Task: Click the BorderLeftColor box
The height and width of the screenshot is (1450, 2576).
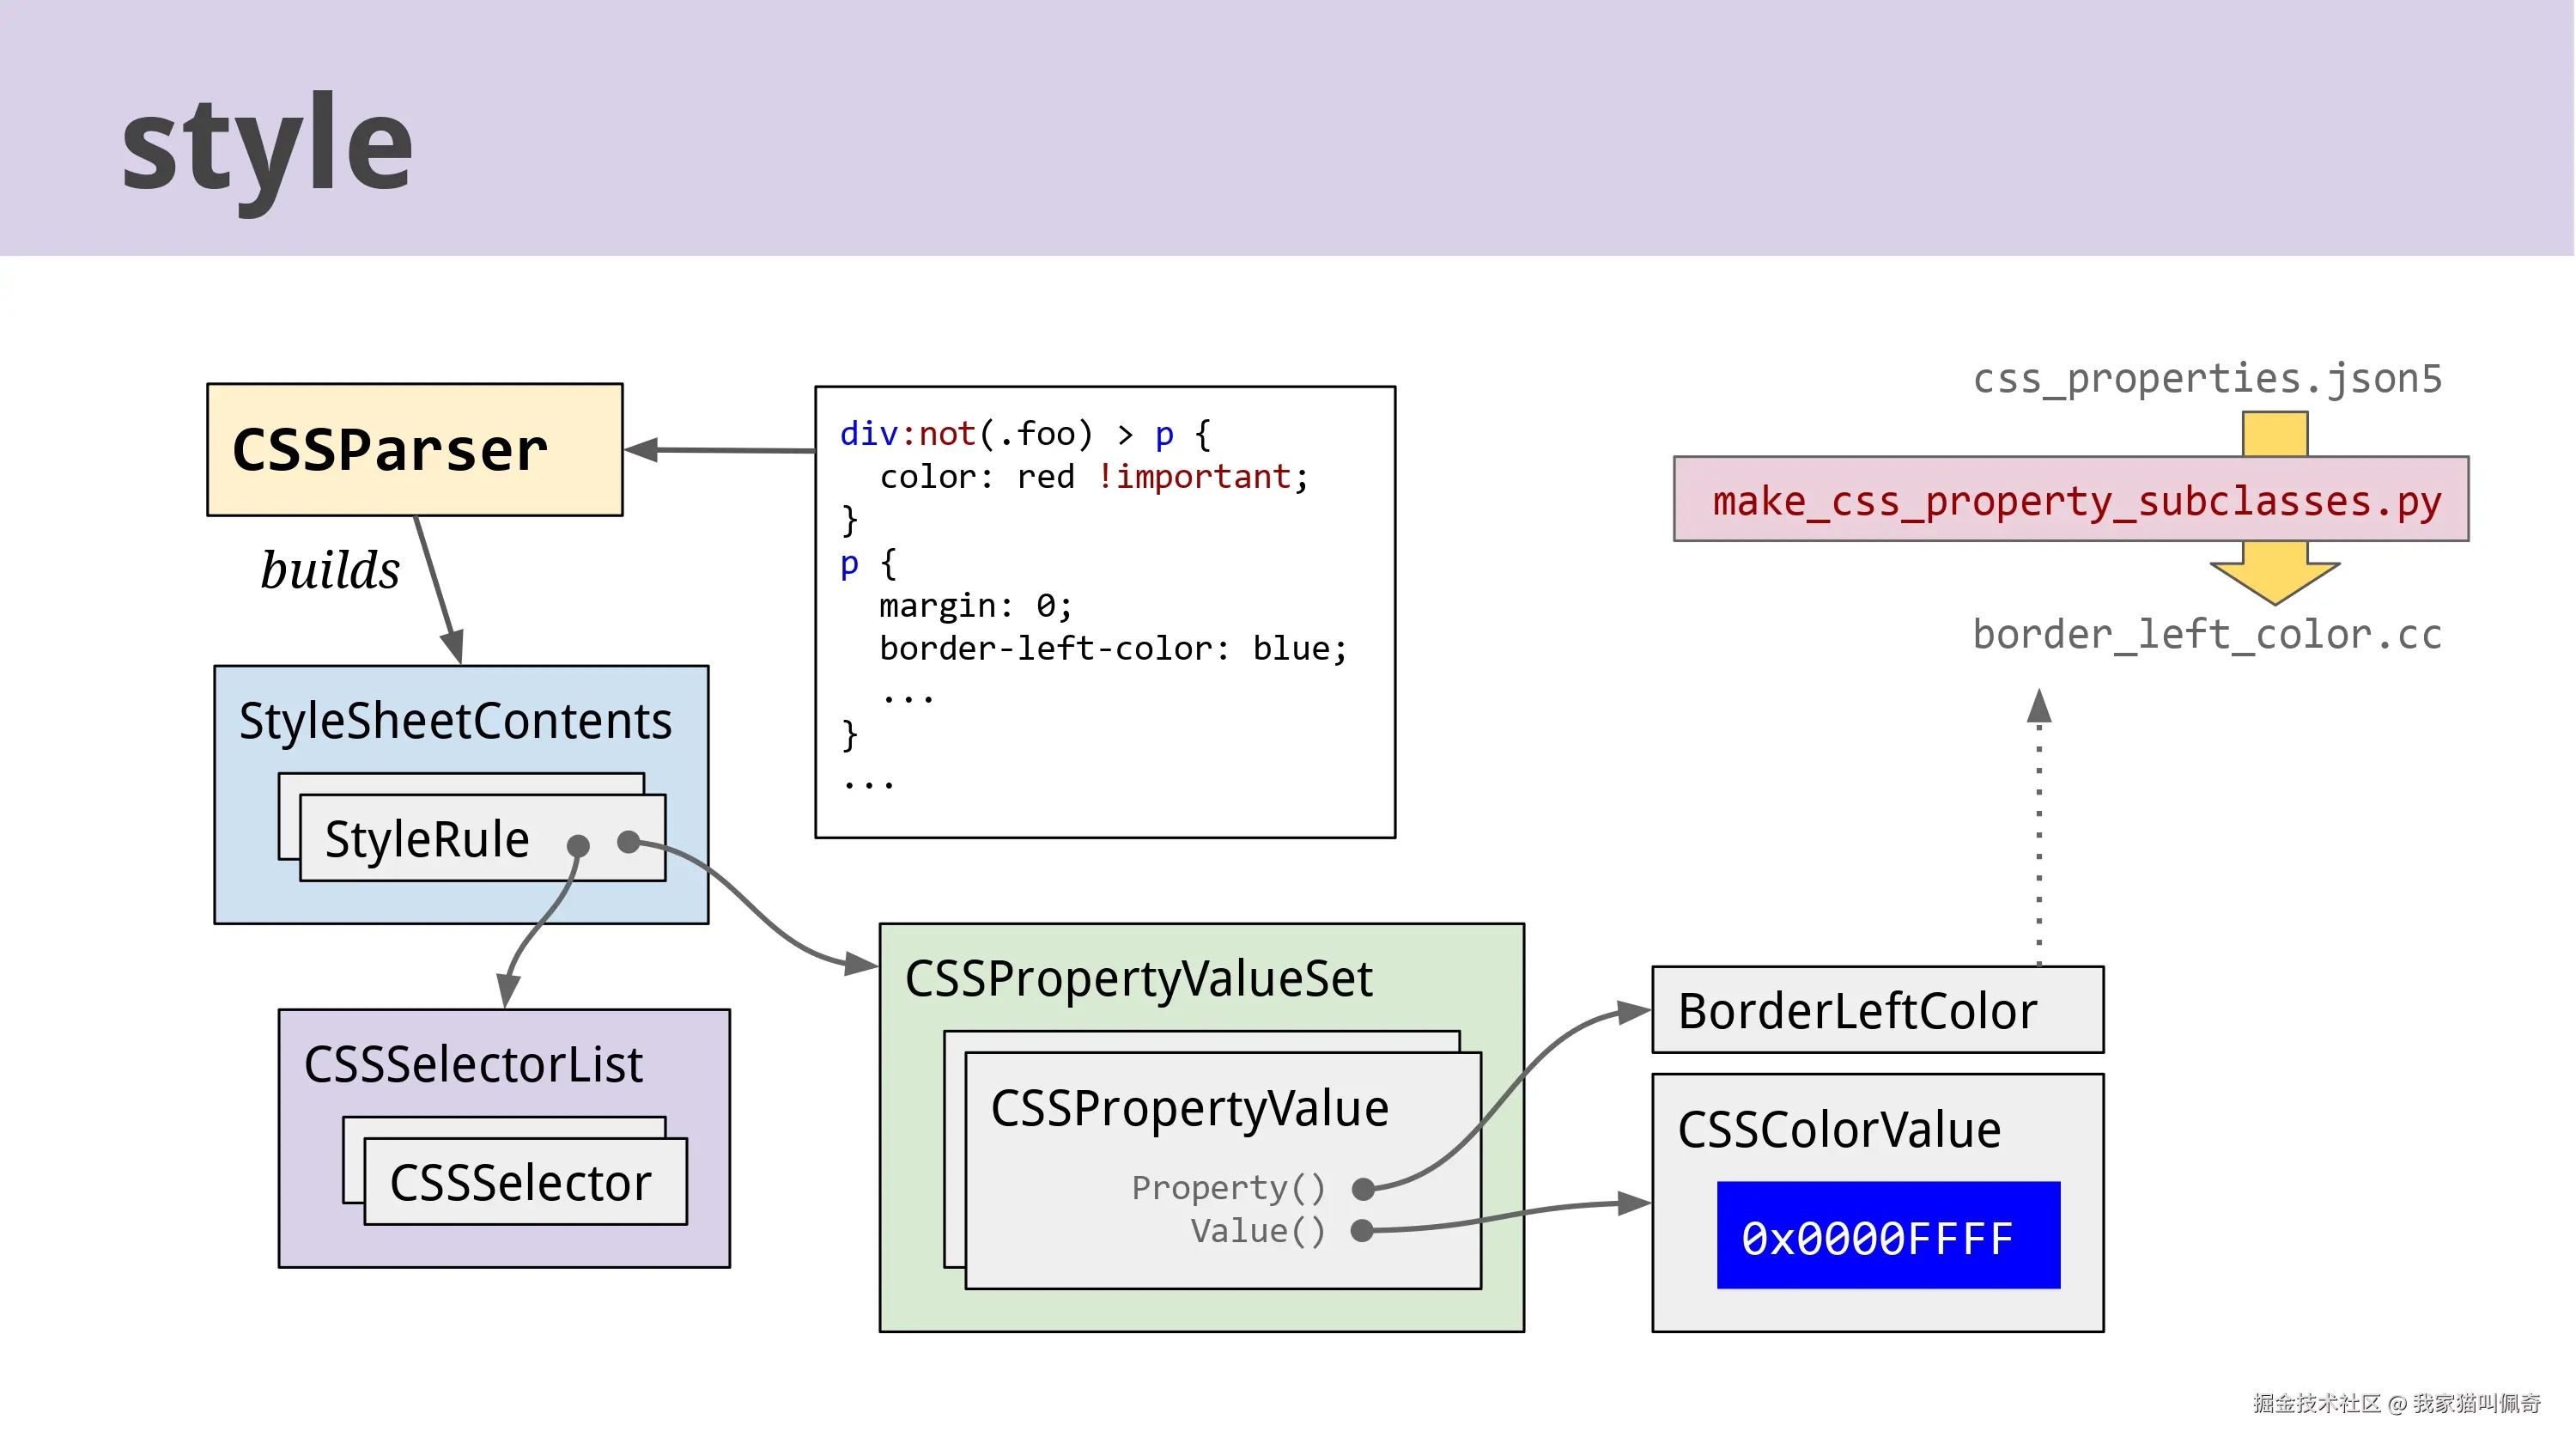Action: click(x=1876, y=1009)
